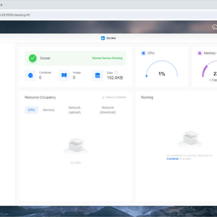Click the Normal Service Running status text
The width and height of the screenshot is (217, 217).
(x=107, y=58)
